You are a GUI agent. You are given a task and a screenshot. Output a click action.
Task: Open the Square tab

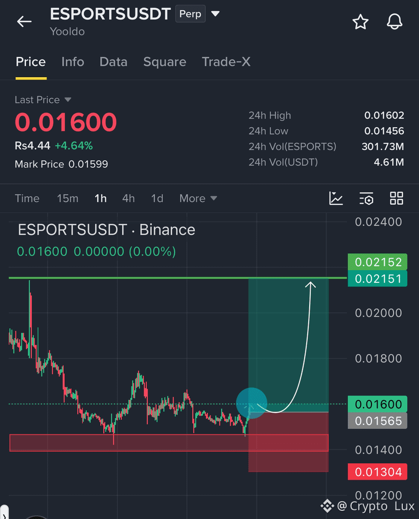tap(164, 62)
